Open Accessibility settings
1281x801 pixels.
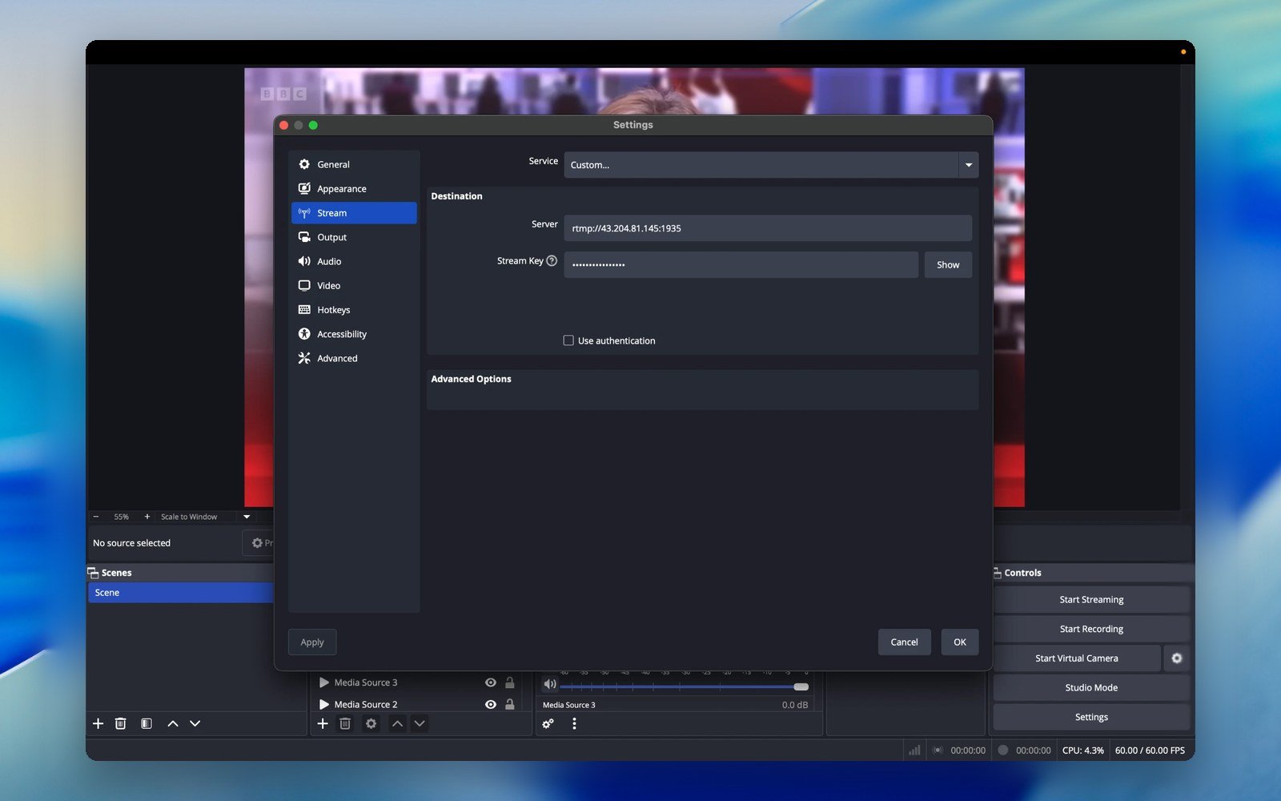(x=353, y=334)
